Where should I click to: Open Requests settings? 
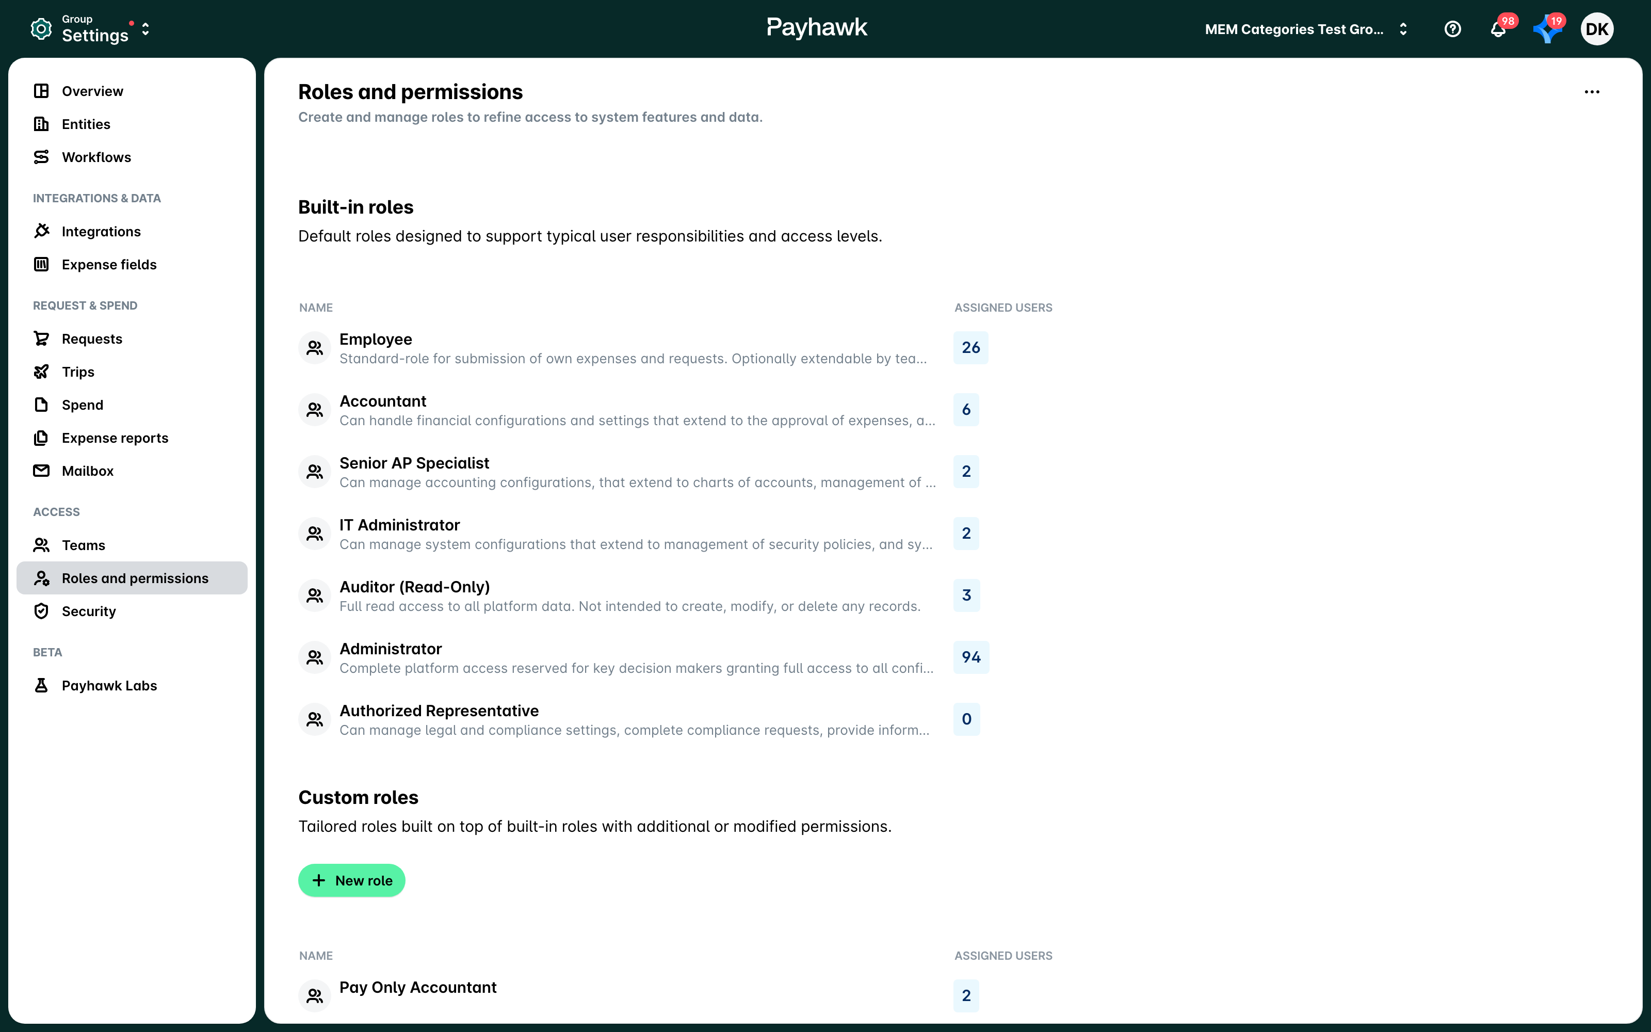click(x=92, y=338)
